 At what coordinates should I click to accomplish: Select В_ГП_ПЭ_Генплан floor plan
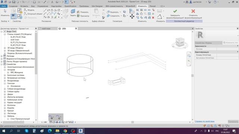tap(18, 42)
